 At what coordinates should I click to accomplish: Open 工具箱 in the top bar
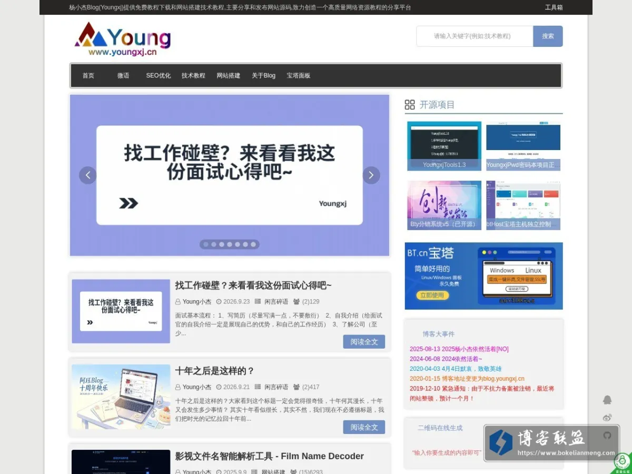tap(554, 7)
